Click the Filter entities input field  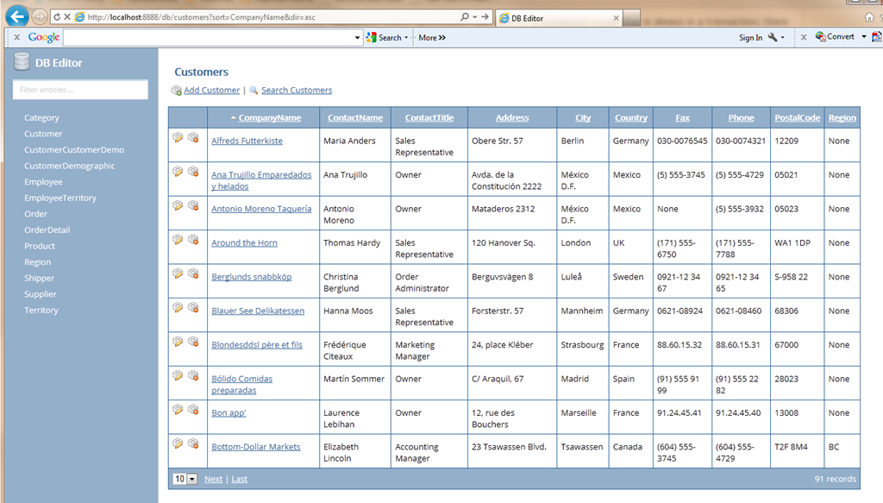[80, 90]
